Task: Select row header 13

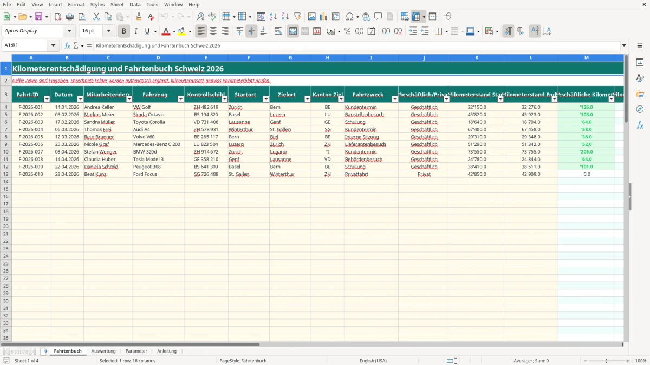Action: point(6,174)
